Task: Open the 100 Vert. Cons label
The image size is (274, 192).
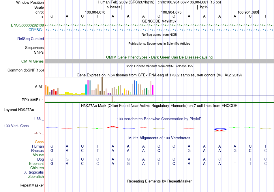Action: 16,126
